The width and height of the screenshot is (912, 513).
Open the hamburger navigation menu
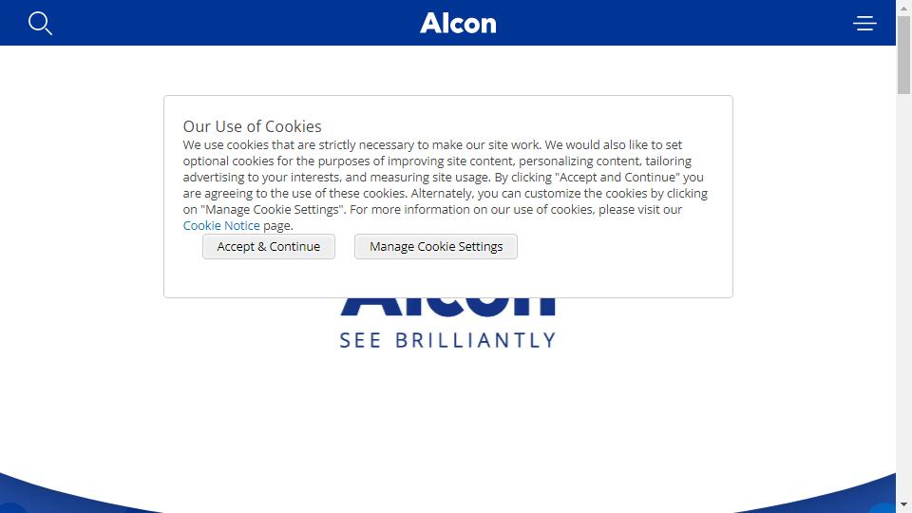pyautogui.click(x=864, y=23)
